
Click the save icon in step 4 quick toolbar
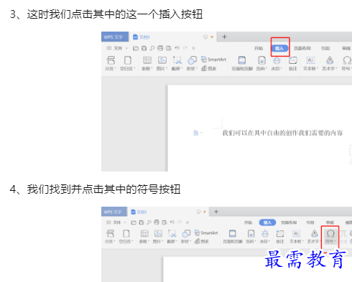142,222
